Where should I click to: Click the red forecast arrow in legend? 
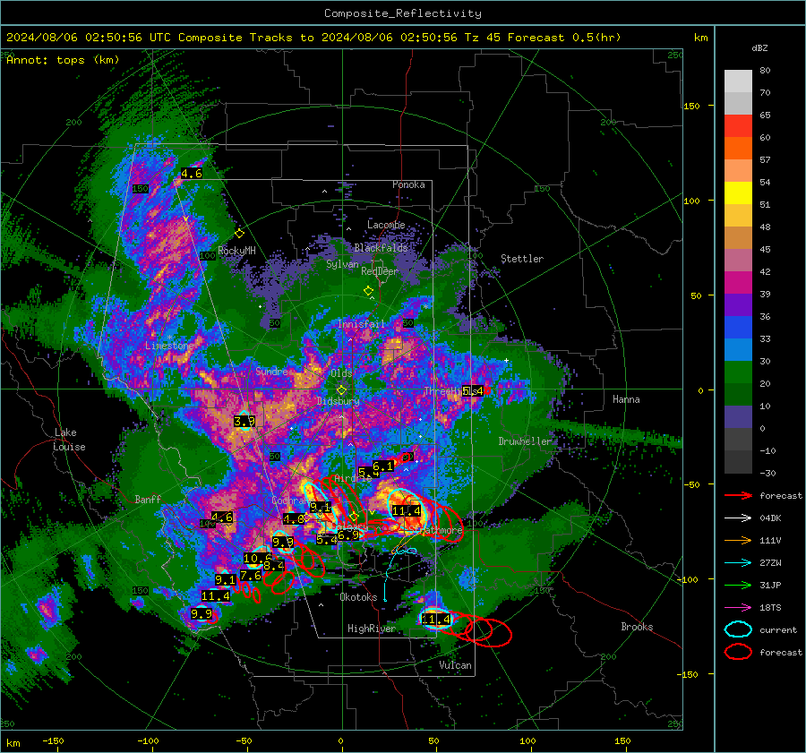pyautogui.click(x=738, y=495)
